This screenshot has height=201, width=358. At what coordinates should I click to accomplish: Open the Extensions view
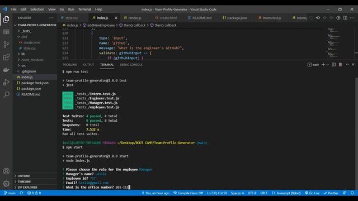click(x=6, y=57)
